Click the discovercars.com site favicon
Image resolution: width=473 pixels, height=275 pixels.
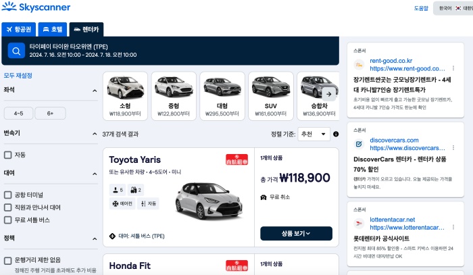coord(359,144)
